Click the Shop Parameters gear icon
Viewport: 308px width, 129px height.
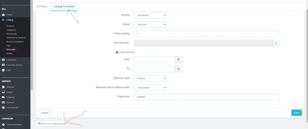(3, 124)
